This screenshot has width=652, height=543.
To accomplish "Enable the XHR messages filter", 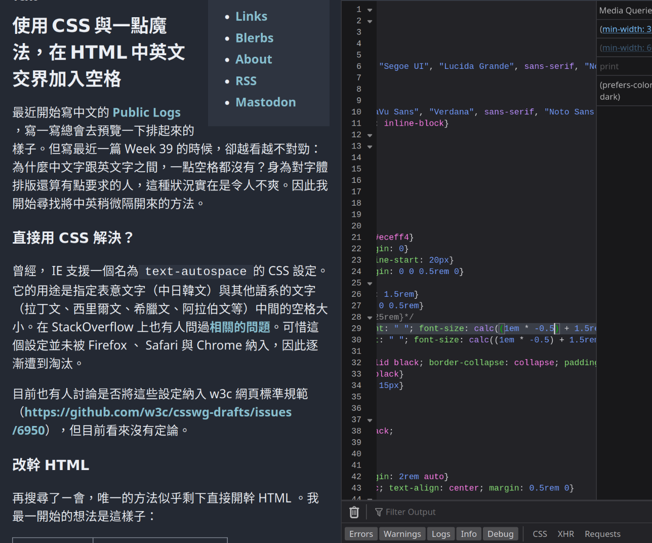I will click(565, 534).
